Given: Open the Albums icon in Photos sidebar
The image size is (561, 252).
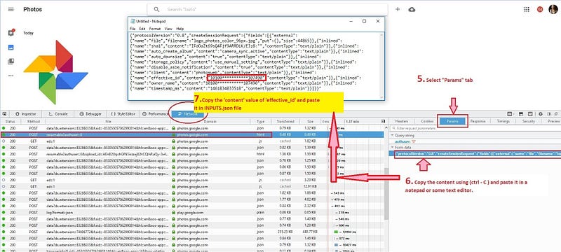Looking at the screenshot, I should click(11, 62).
